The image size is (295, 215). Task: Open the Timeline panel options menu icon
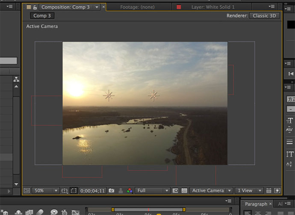pos(228,201)
